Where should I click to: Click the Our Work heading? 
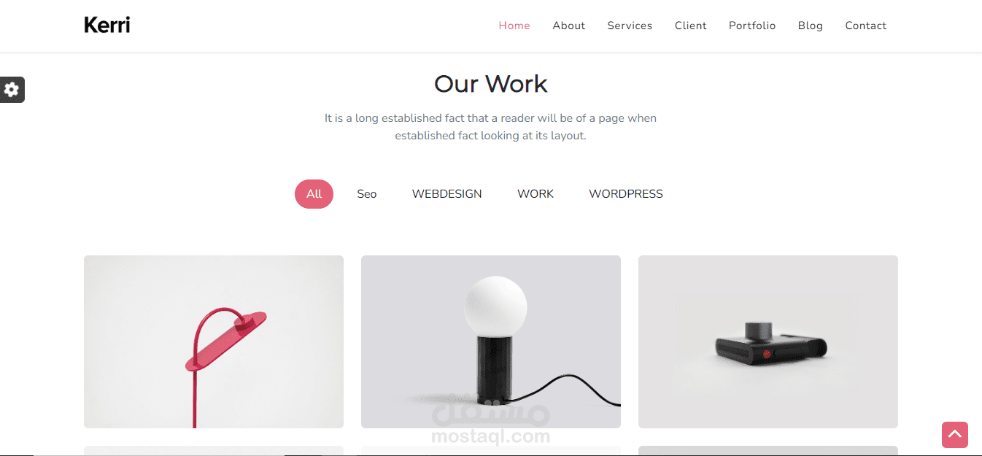pos(491,84)
